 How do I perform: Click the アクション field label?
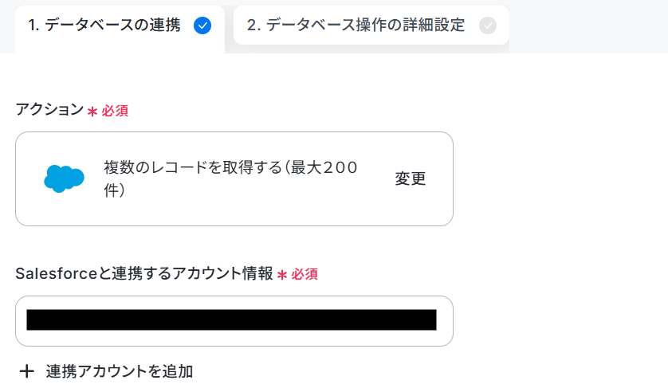50,109
